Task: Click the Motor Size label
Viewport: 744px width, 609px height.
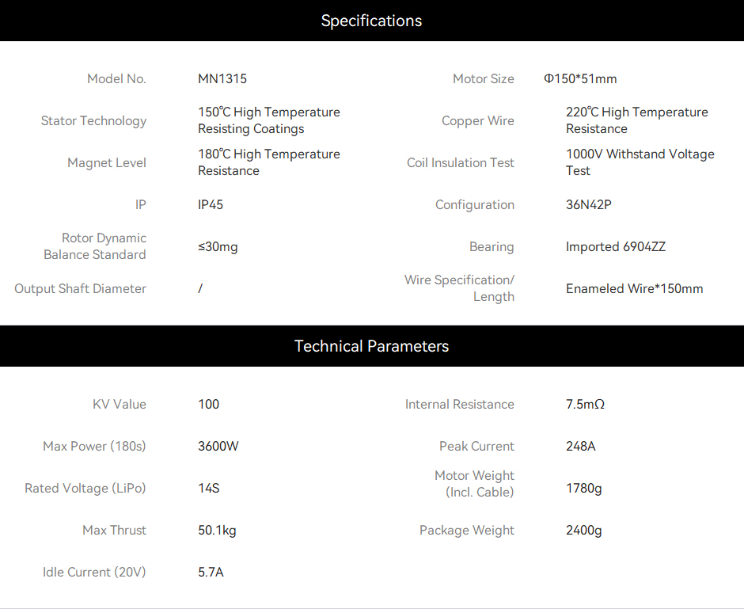Action: point(483,78)
